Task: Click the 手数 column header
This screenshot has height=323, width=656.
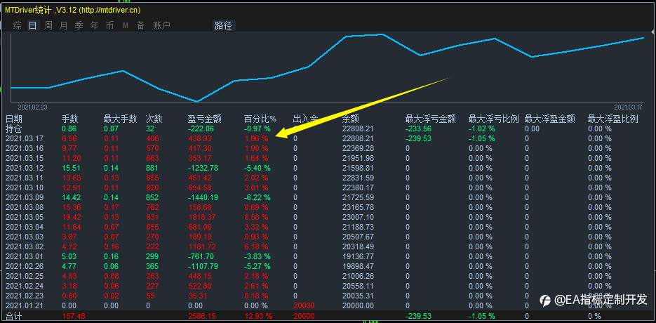Action: tap(70, 119)
